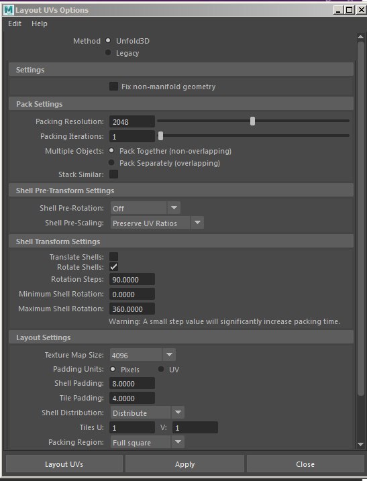Select the Legacy method
This screenshot has height=481, width=367.
pos(108,52)
